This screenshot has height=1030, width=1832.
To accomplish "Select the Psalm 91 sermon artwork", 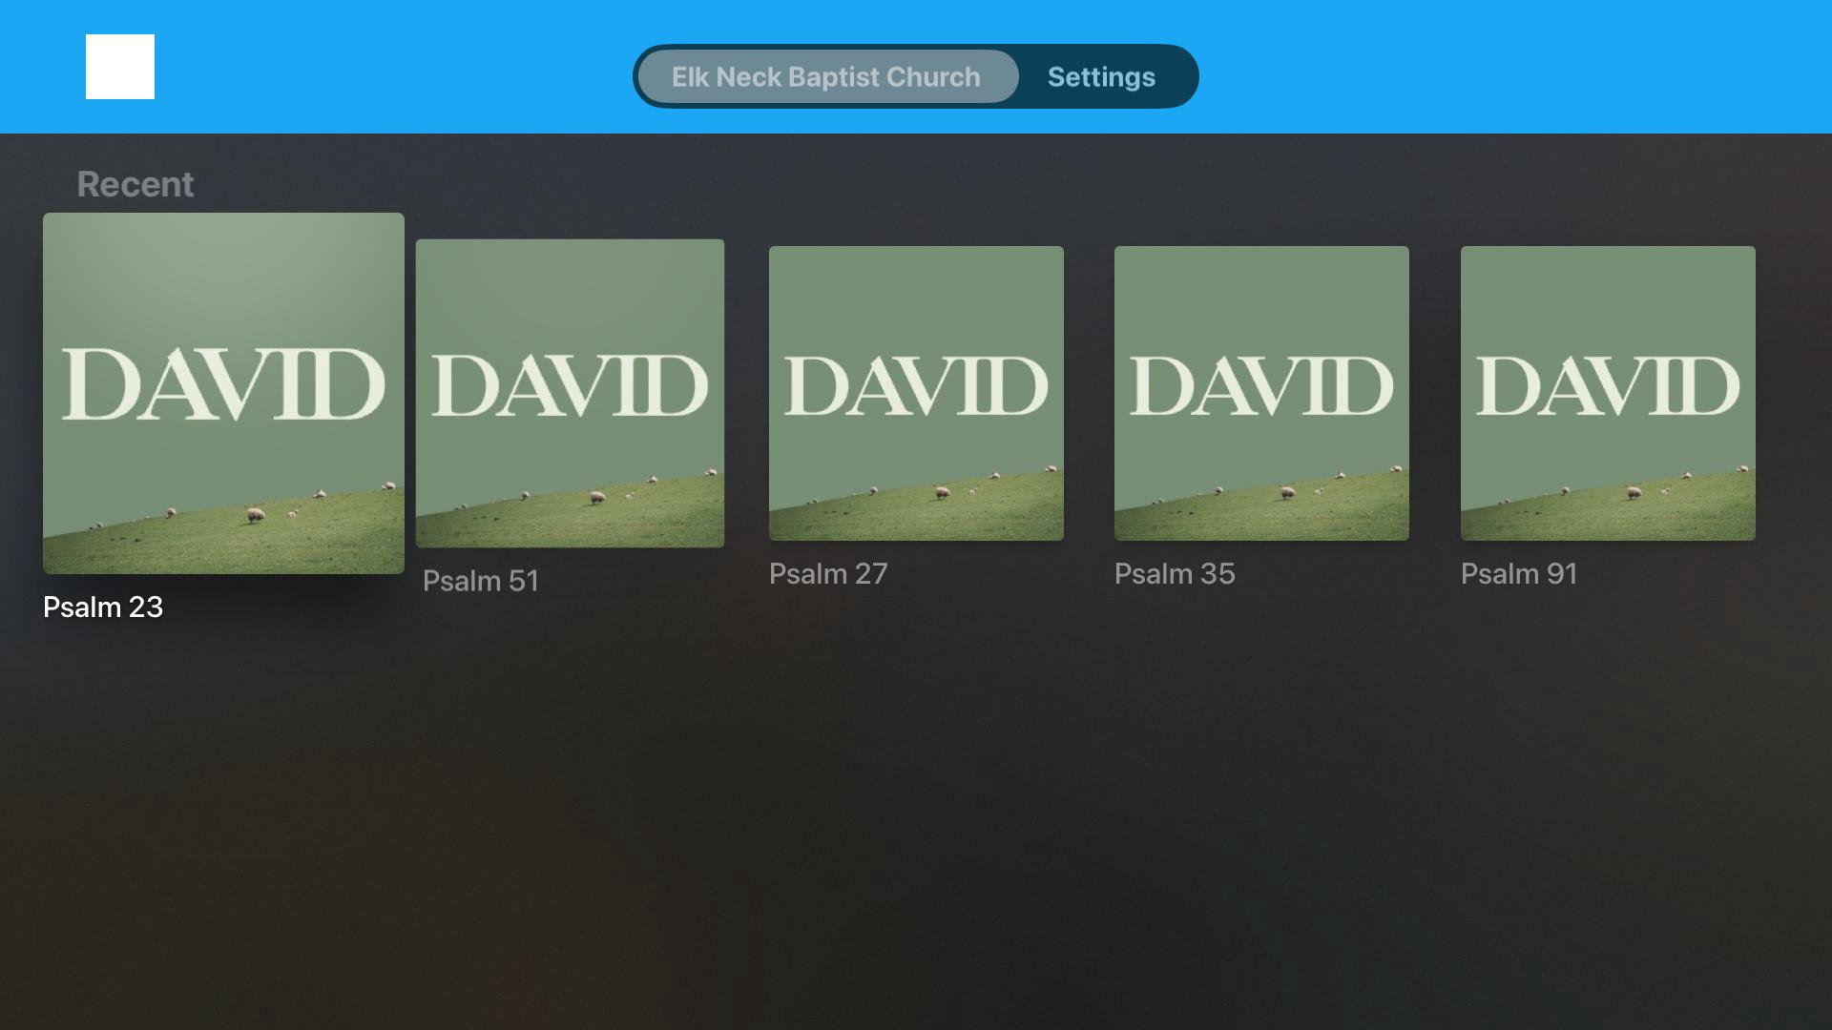I will coord(1608,393).
